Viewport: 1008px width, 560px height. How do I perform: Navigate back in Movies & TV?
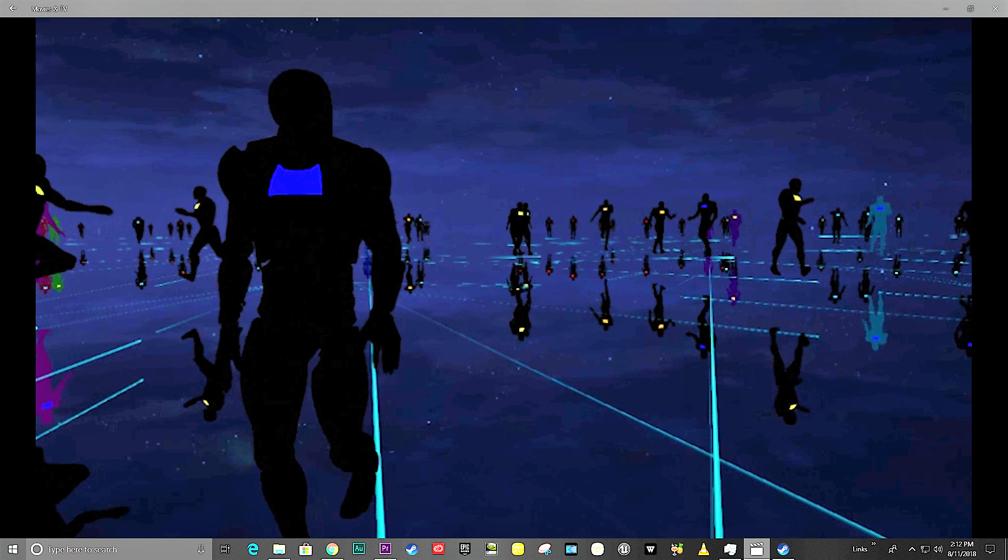(12, 9)
